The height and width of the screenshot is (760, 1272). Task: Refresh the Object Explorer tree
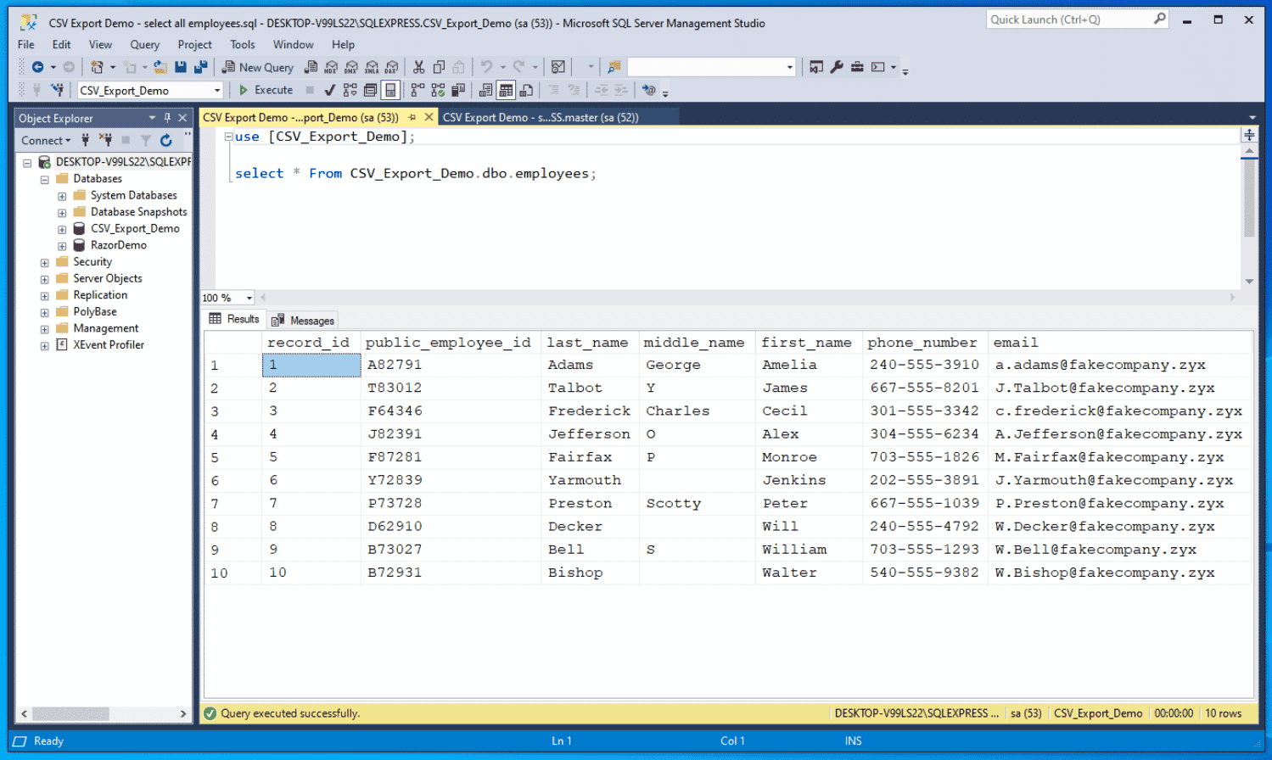[x=165, y=141]
